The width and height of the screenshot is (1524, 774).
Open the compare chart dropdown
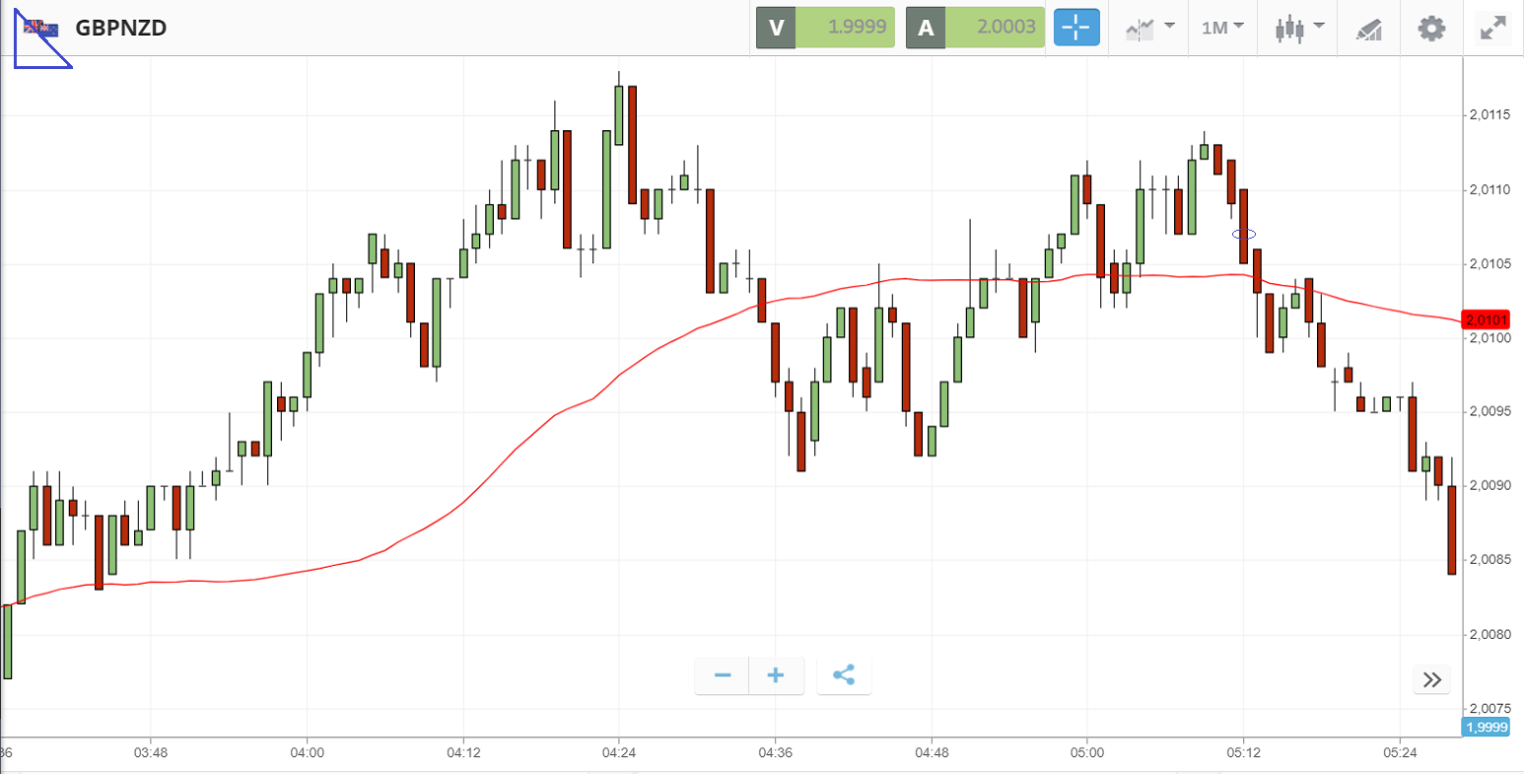click(x=1149, y=28)
